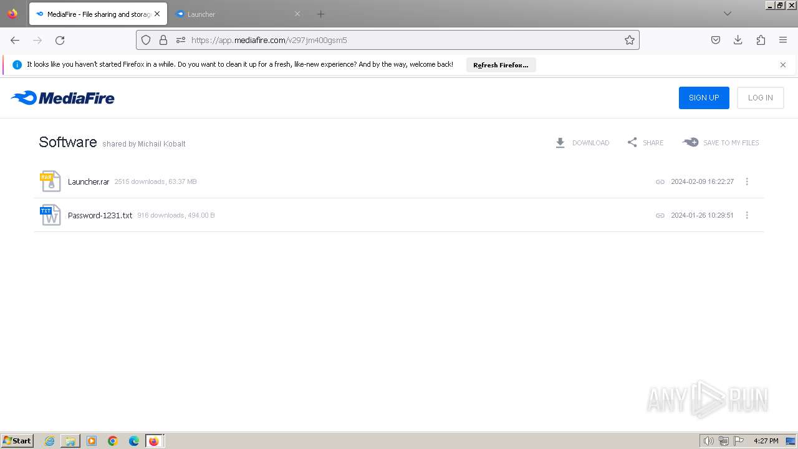798x449 pixels.
Task: Open the Extensions puzzle icon
Action: coord(761,40)
